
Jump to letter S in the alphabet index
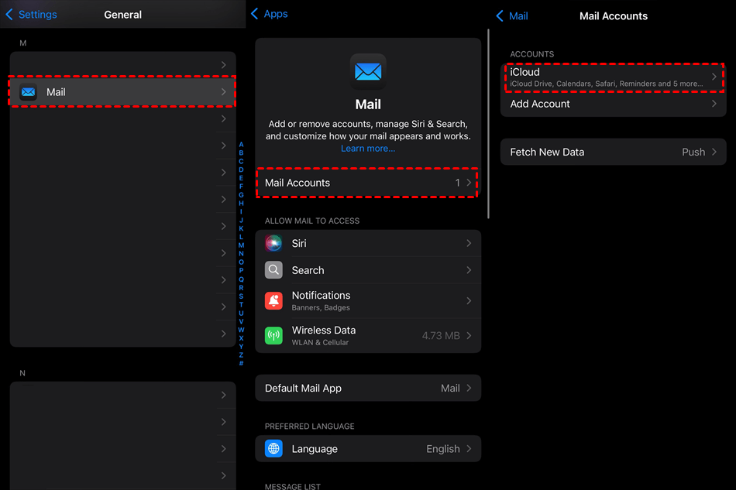coord(241,296)
